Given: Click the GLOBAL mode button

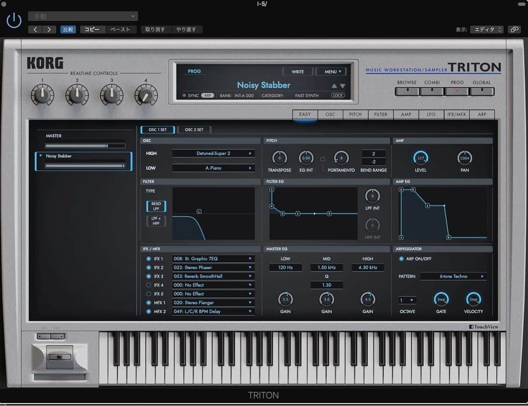Looking at the screenshot, I should [482, 91].
